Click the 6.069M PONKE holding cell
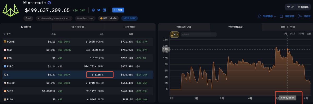Screen dimensions: 313x104 (95, 41)
